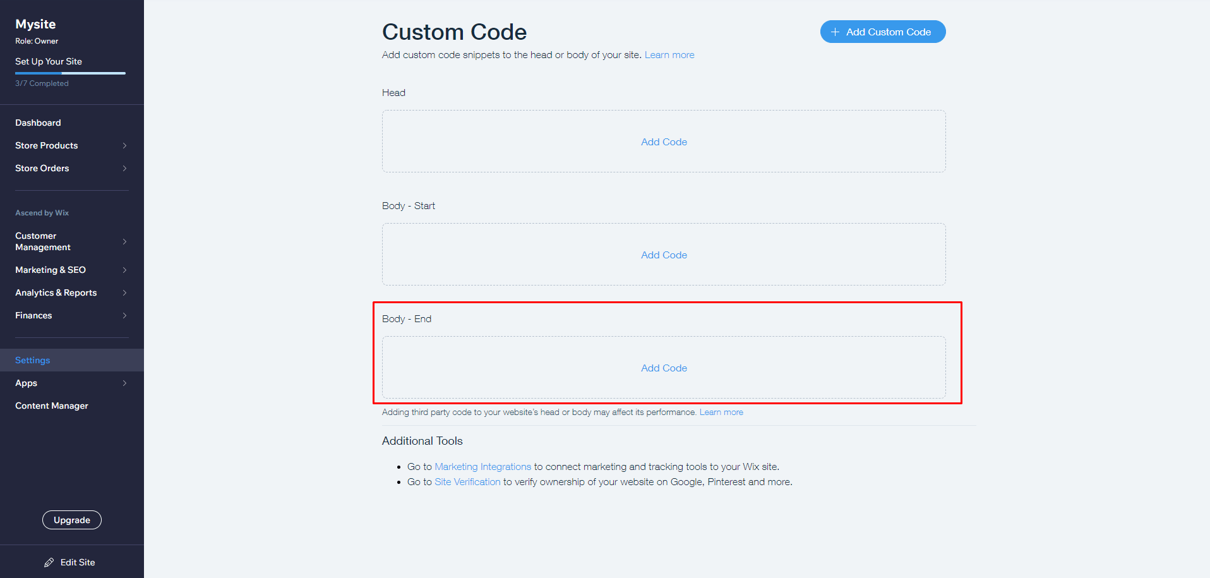Click Add Code in the Head section

click(663, 141)
